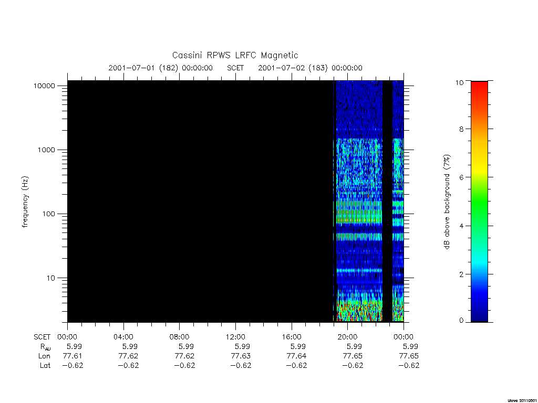Click the Lat row label
The height and width of the screenshot is (403, 538).
point(45,365)
